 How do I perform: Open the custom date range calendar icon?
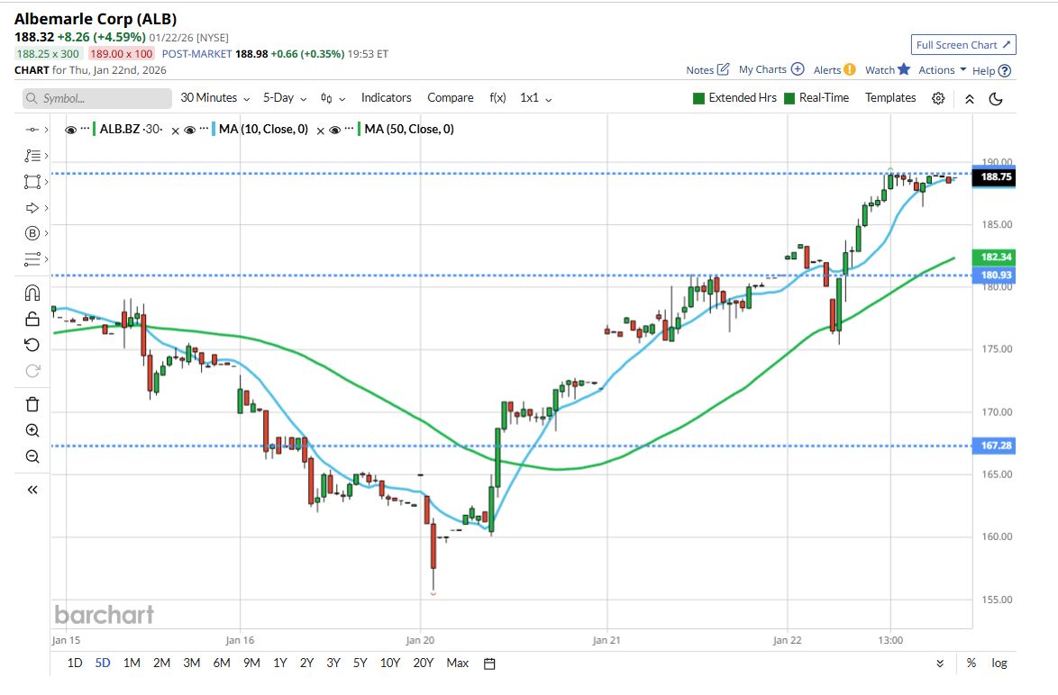tap(489, 663)
